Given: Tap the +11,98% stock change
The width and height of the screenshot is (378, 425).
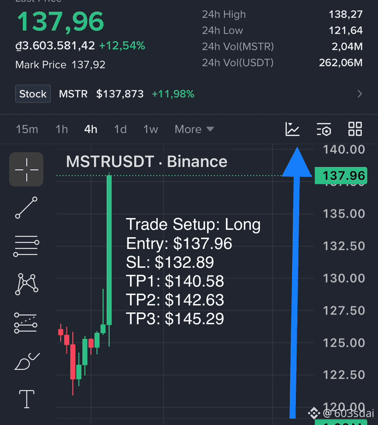Looking at the screenshot, I should 173,94.
